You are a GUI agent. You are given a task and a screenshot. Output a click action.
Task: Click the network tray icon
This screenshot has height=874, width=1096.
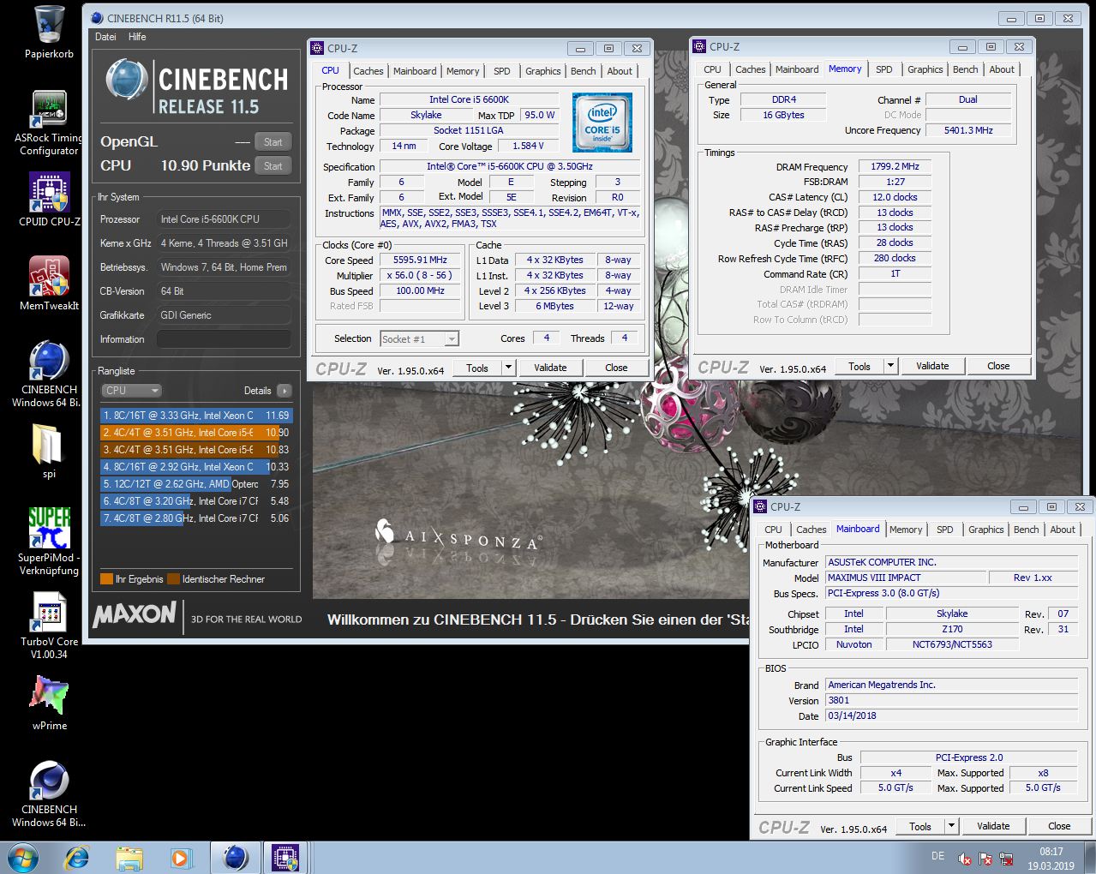(x=1006, y=858)
